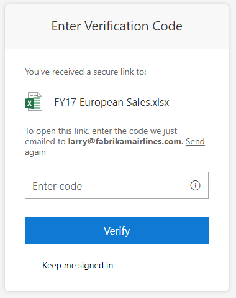Show code help via the circled i icon
The image size is (236, 298).
pyautogui.click(x=195, y=185)
